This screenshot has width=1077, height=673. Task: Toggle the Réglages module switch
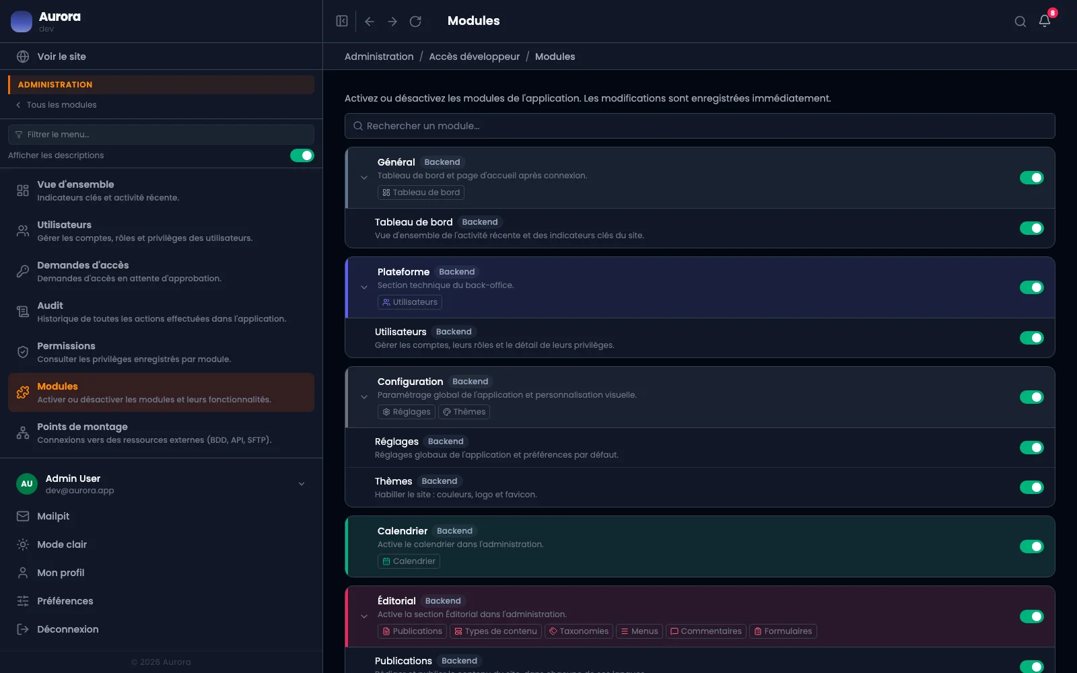click(1032, 448)
